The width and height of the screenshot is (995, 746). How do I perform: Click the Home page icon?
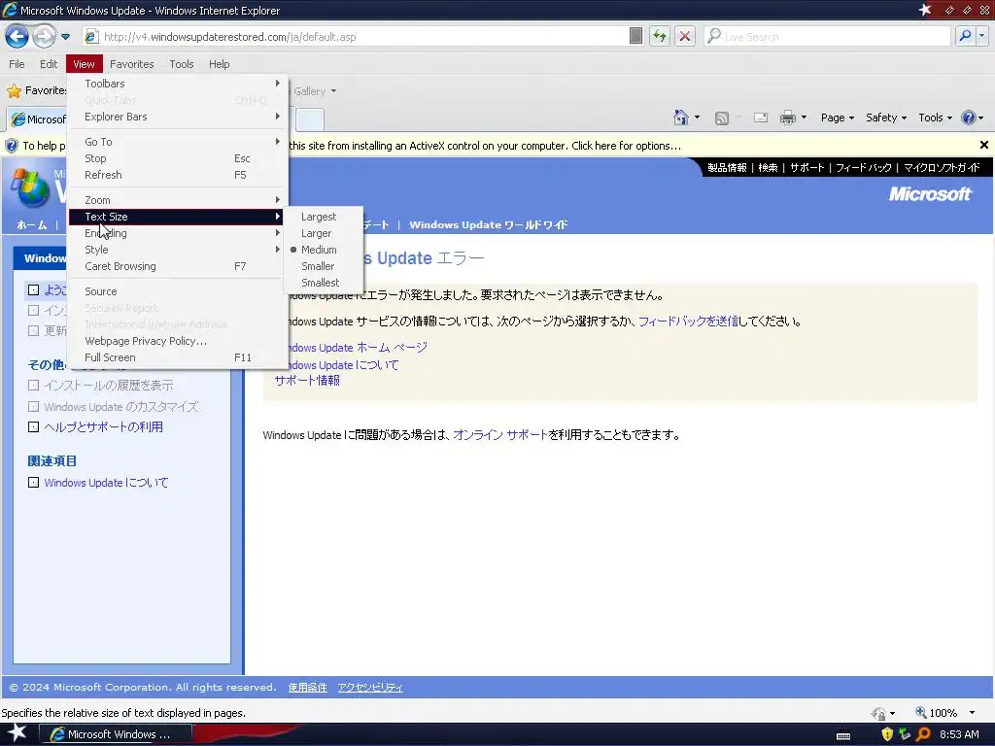681,118
